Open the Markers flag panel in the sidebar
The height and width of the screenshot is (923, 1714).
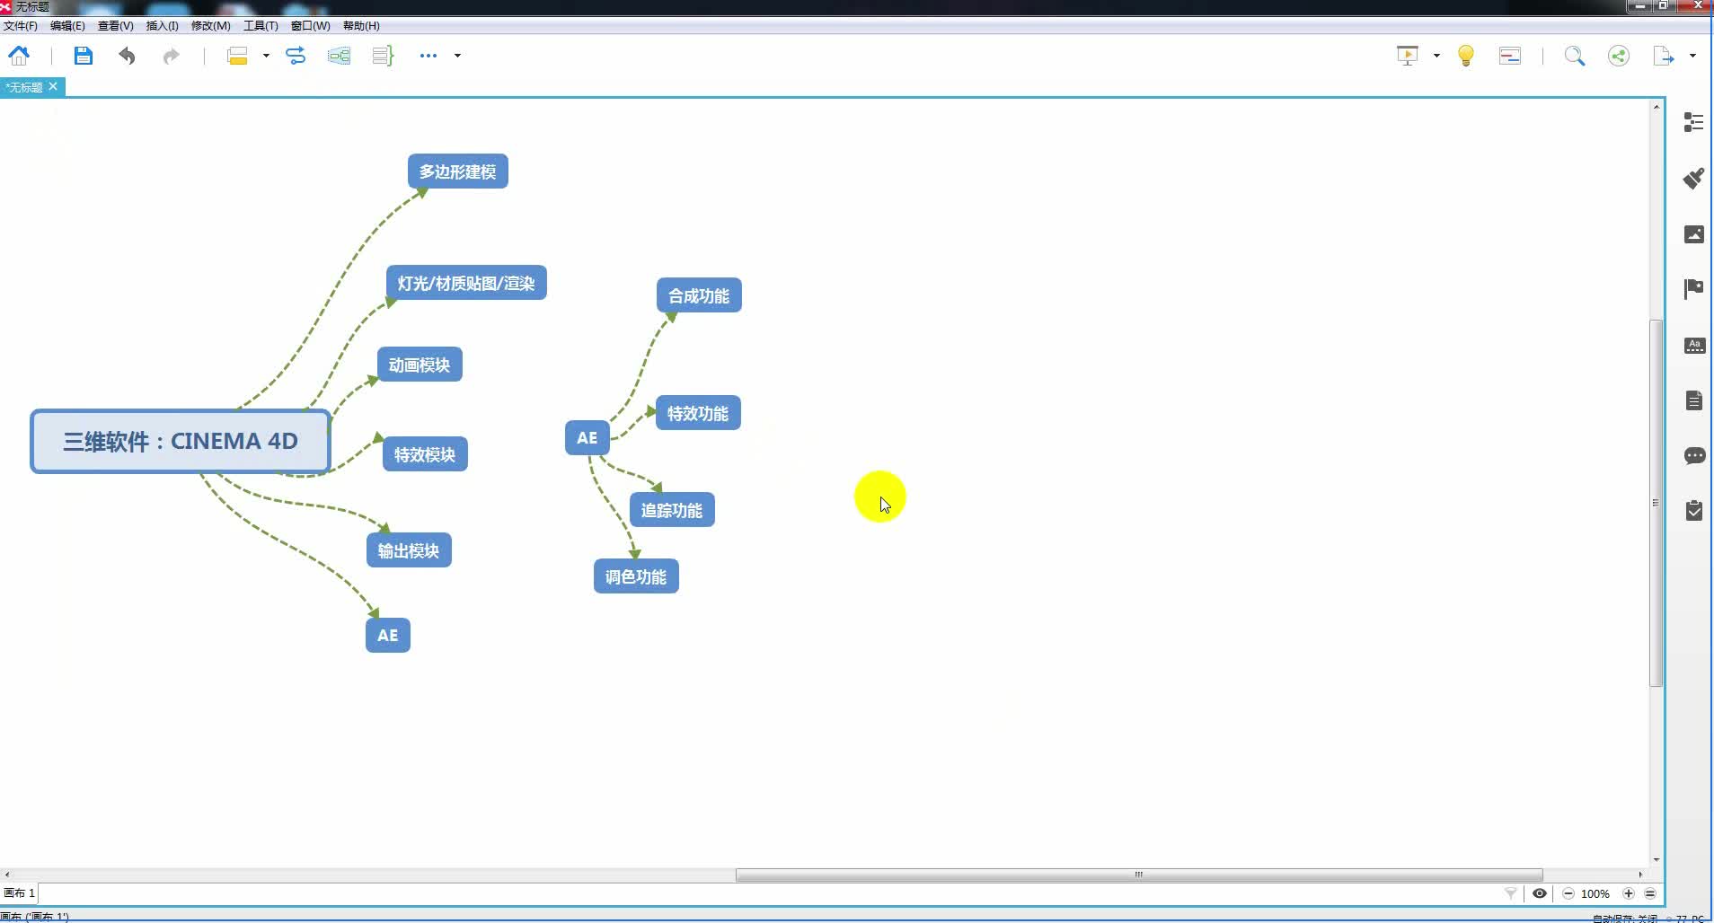coord(1693,288)
